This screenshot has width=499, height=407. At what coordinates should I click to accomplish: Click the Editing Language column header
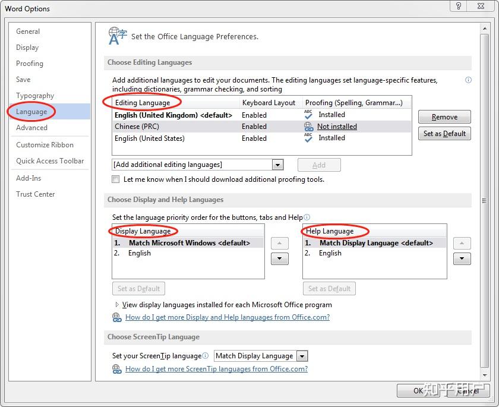176,102
